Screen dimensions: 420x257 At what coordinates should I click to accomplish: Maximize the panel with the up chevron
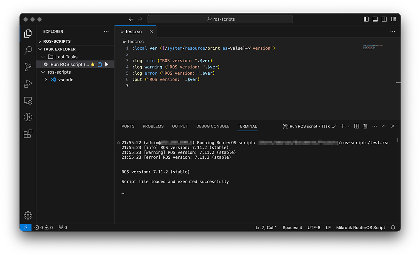pos(383,126)
